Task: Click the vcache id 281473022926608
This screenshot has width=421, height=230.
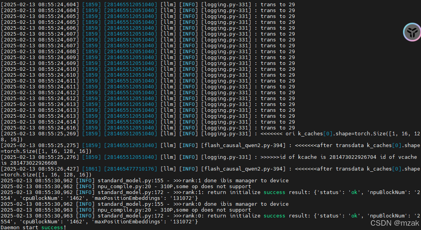Action: click(x=34, y=163)
